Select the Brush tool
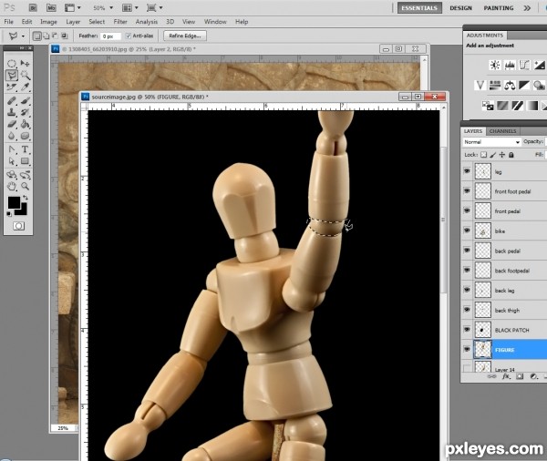This screenshot has height=461, width=547. click(x=26, y=101)
